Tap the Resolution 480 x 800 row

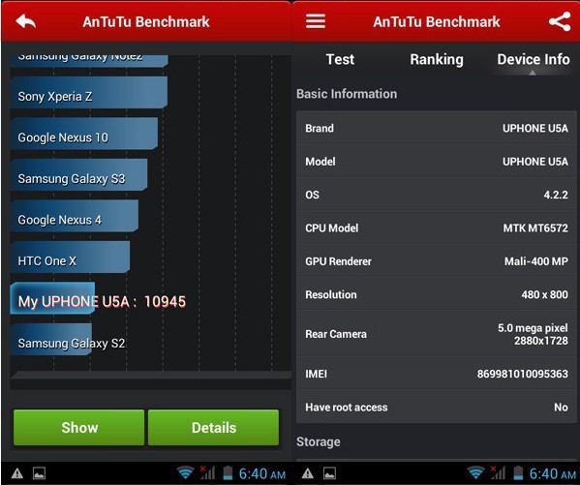coord(437,294)
